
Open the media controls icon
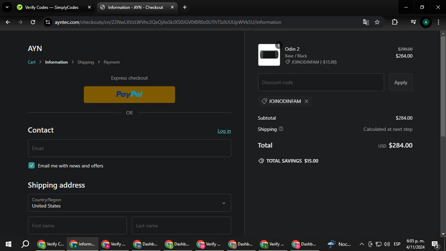pos(413,22)
